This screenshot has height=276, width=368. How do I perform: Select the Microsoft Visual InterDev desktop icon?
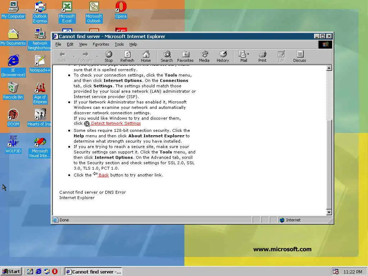(40, 147)
